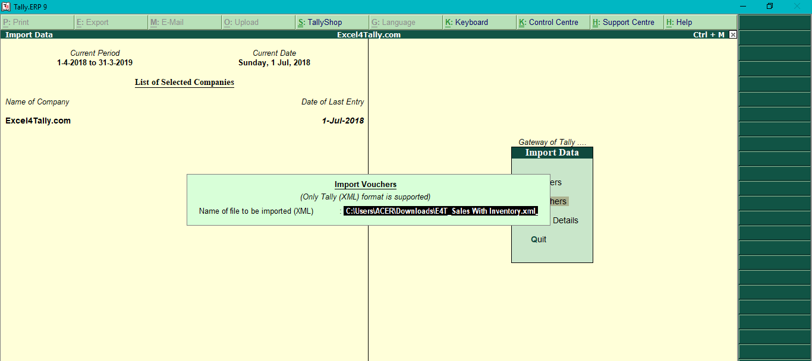Screen dimensions: 812x361
Task: Click the Import Data menu header
Action: click(x=552, y=153)
